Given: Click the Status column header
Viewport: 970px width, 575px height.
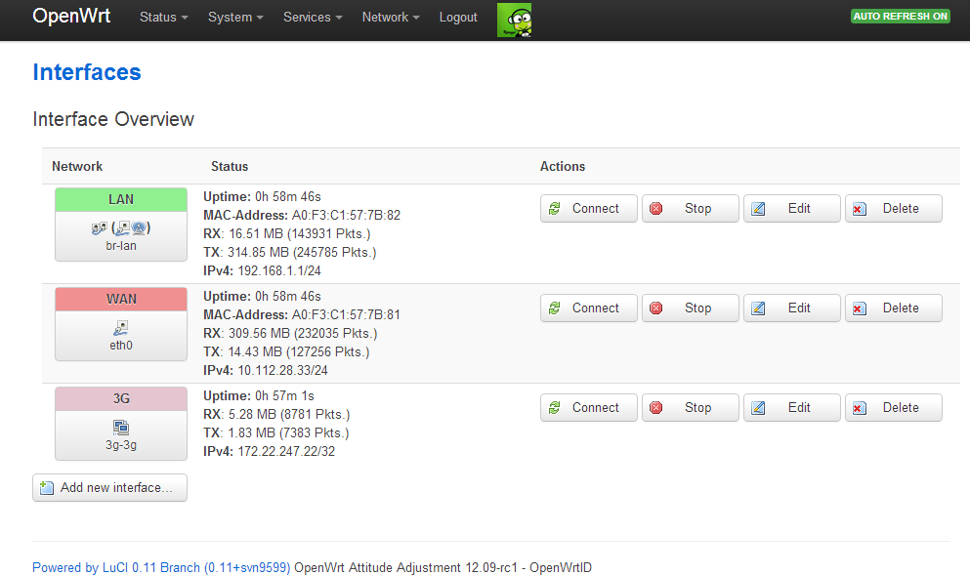Looking at the screenshot, I should coord(230,166).
